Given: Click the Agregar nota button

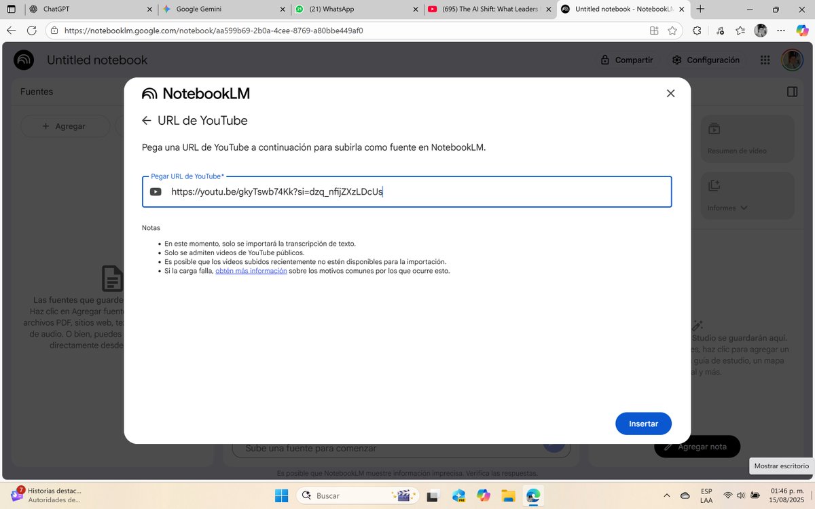Looking at the screenshot, I should coord(697,447).
